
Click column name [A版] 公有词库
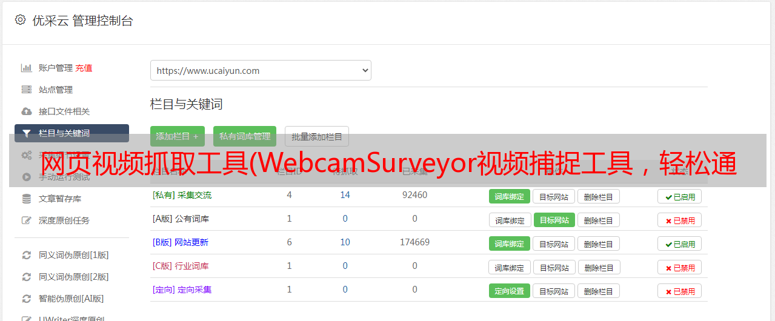[x=181, y=219]
